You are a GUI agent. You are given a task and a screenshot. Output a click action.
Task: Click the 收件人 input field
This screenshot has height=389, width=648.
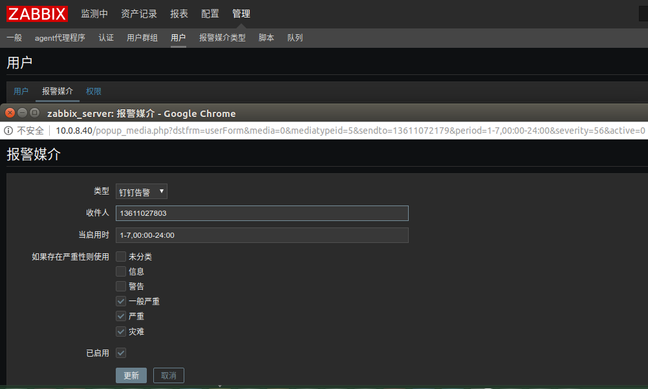pyautogui.click(x=262, y=213)
